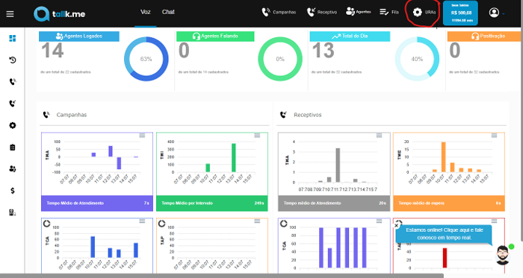Open menu of Tempo Médio de Atendimento purple chart

tap(142, 136)
